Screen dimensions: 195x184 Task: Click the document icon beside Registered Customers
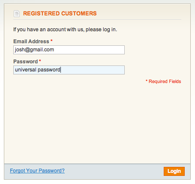click(17, 14)
